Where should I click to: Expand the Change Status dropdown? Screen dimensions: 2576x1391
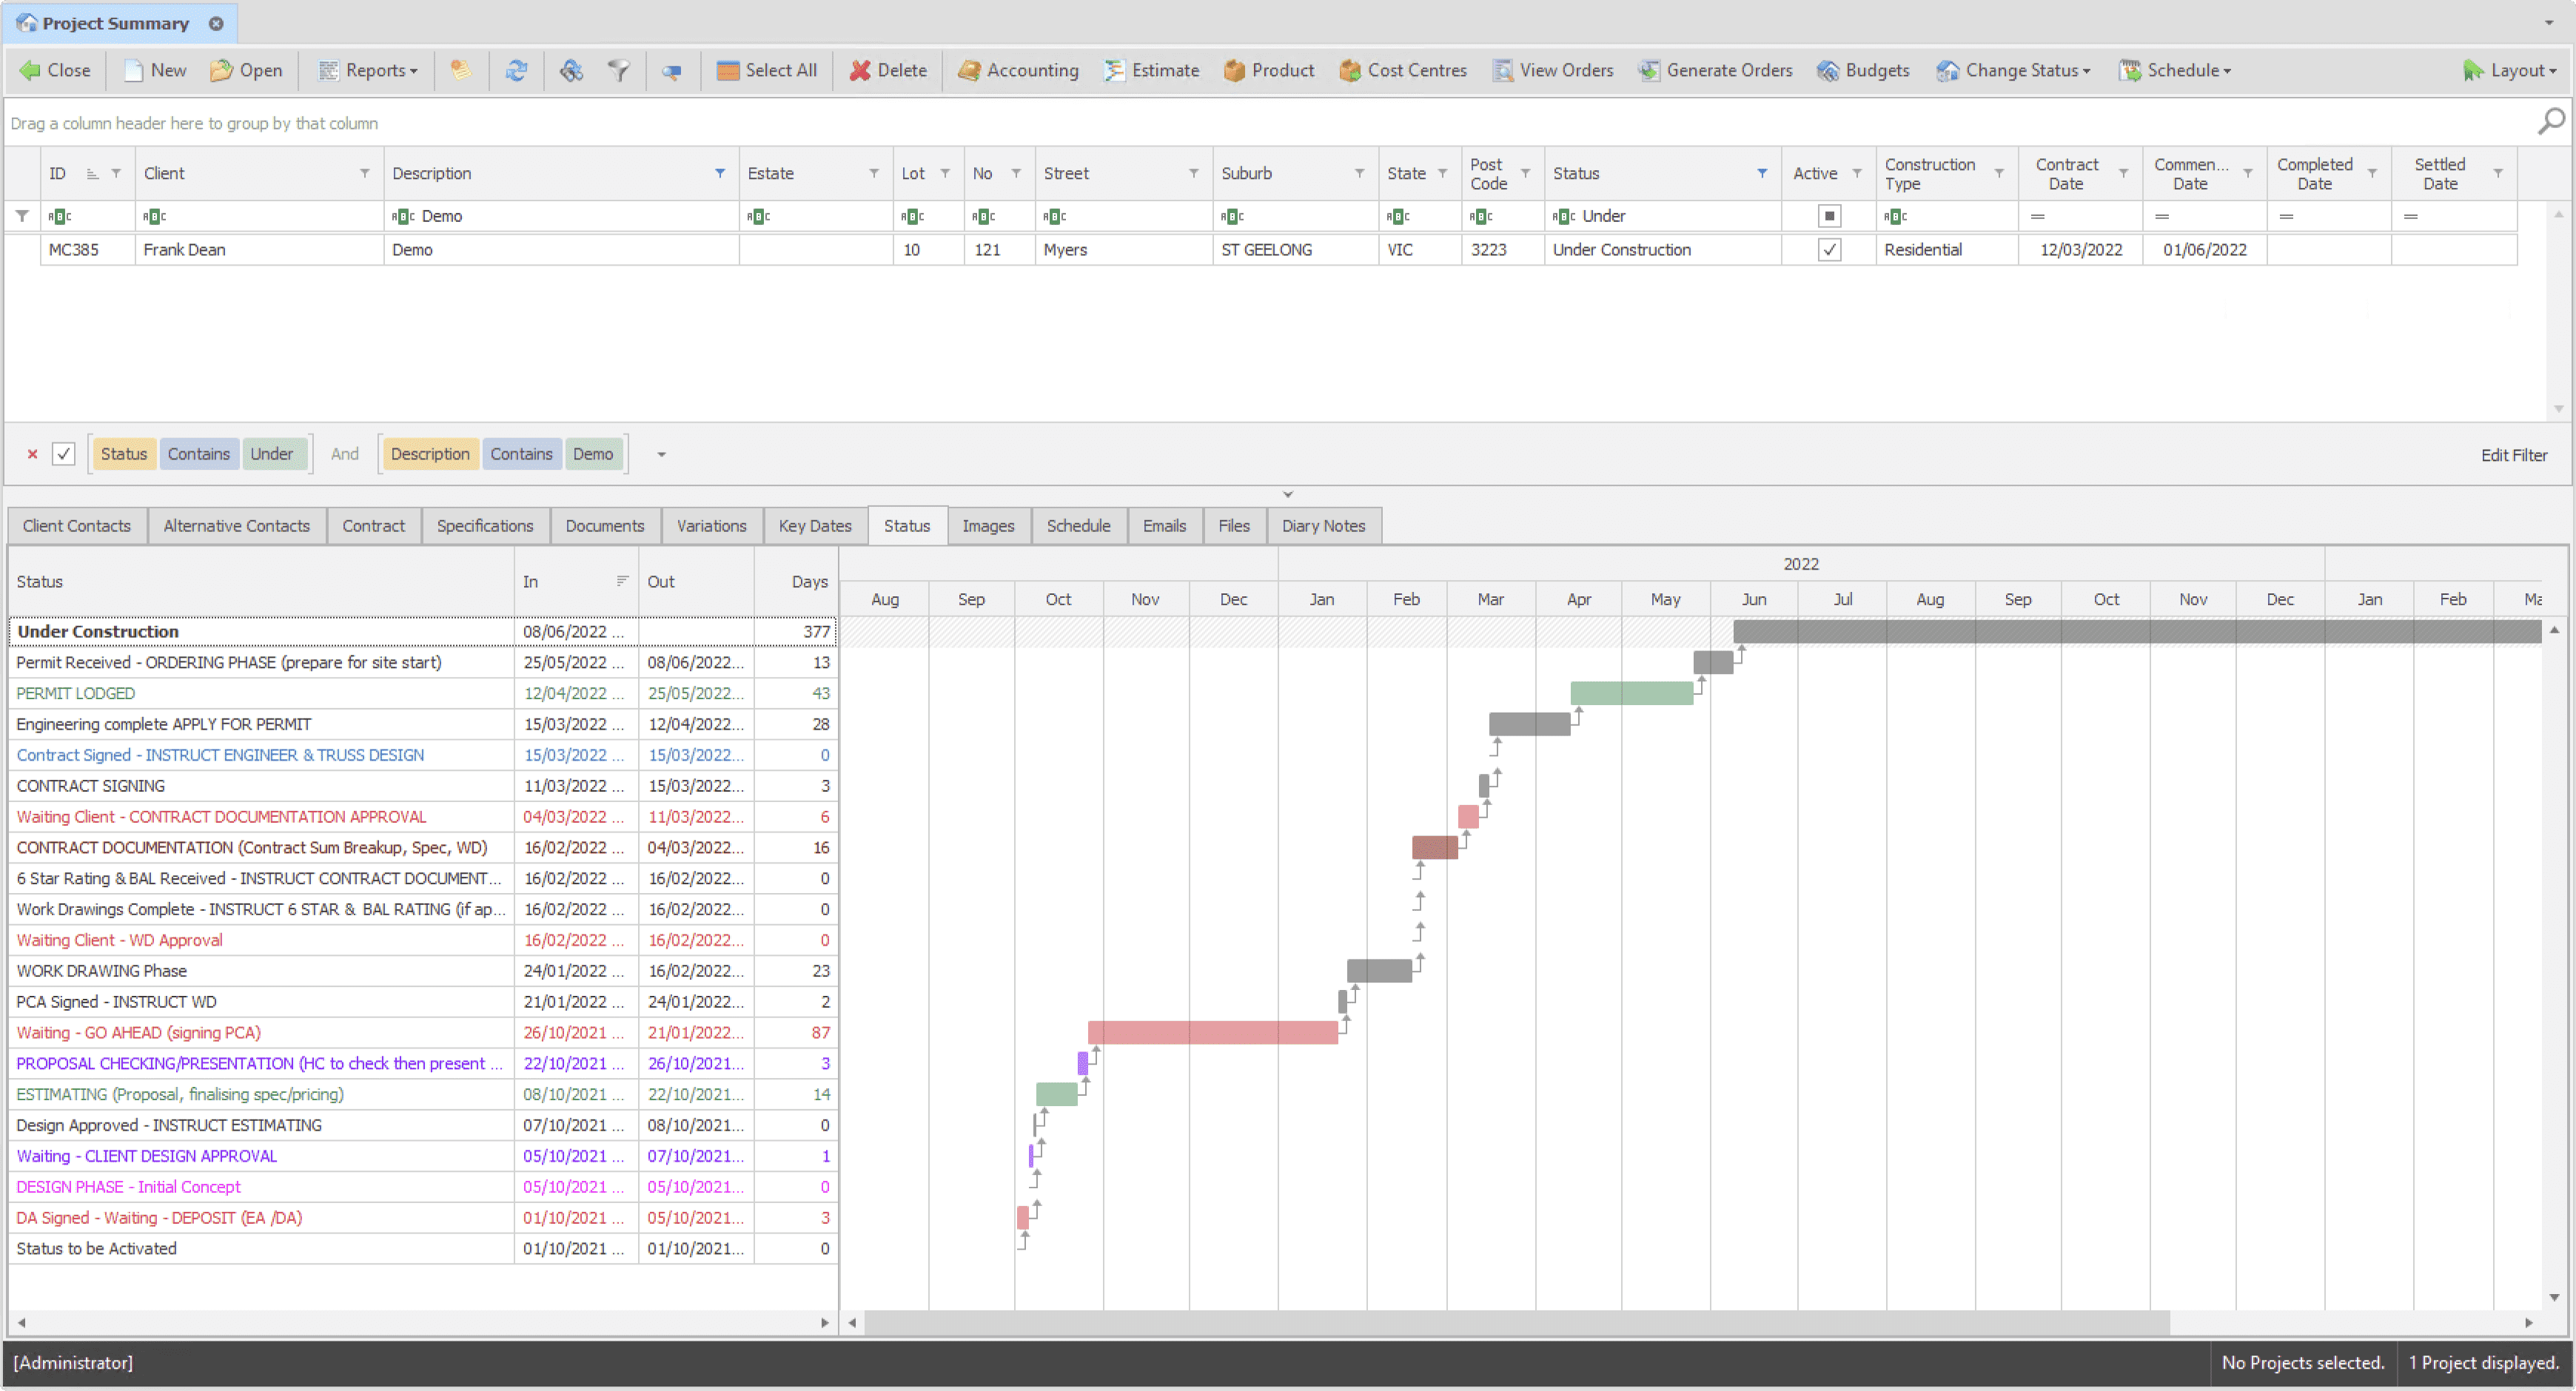(x=2013, y=70)
